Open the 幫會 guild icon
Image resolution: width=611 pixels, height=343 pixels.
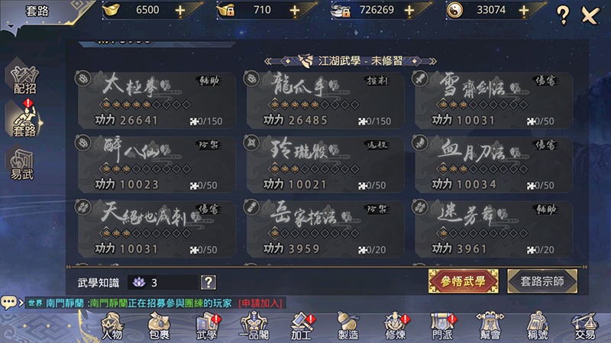coord(490,326)
